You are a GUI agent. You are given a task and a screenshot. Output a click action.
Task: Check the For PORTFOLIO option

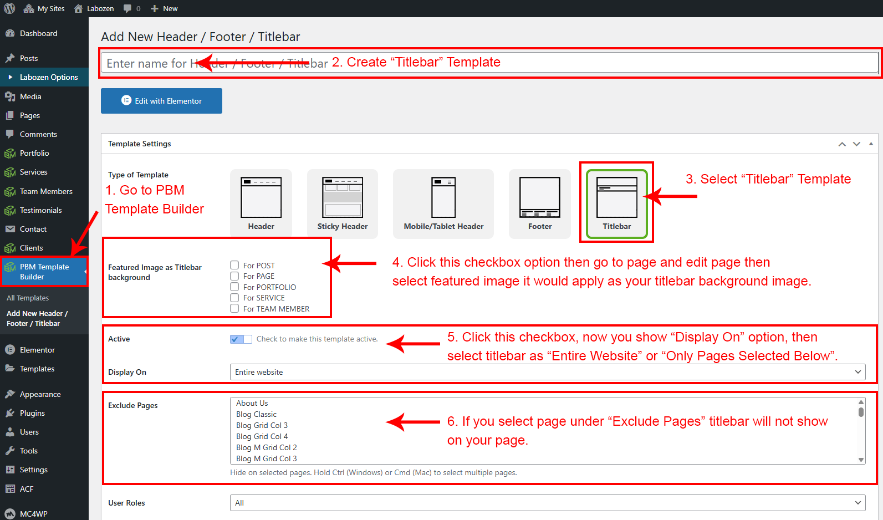(234, 287)
